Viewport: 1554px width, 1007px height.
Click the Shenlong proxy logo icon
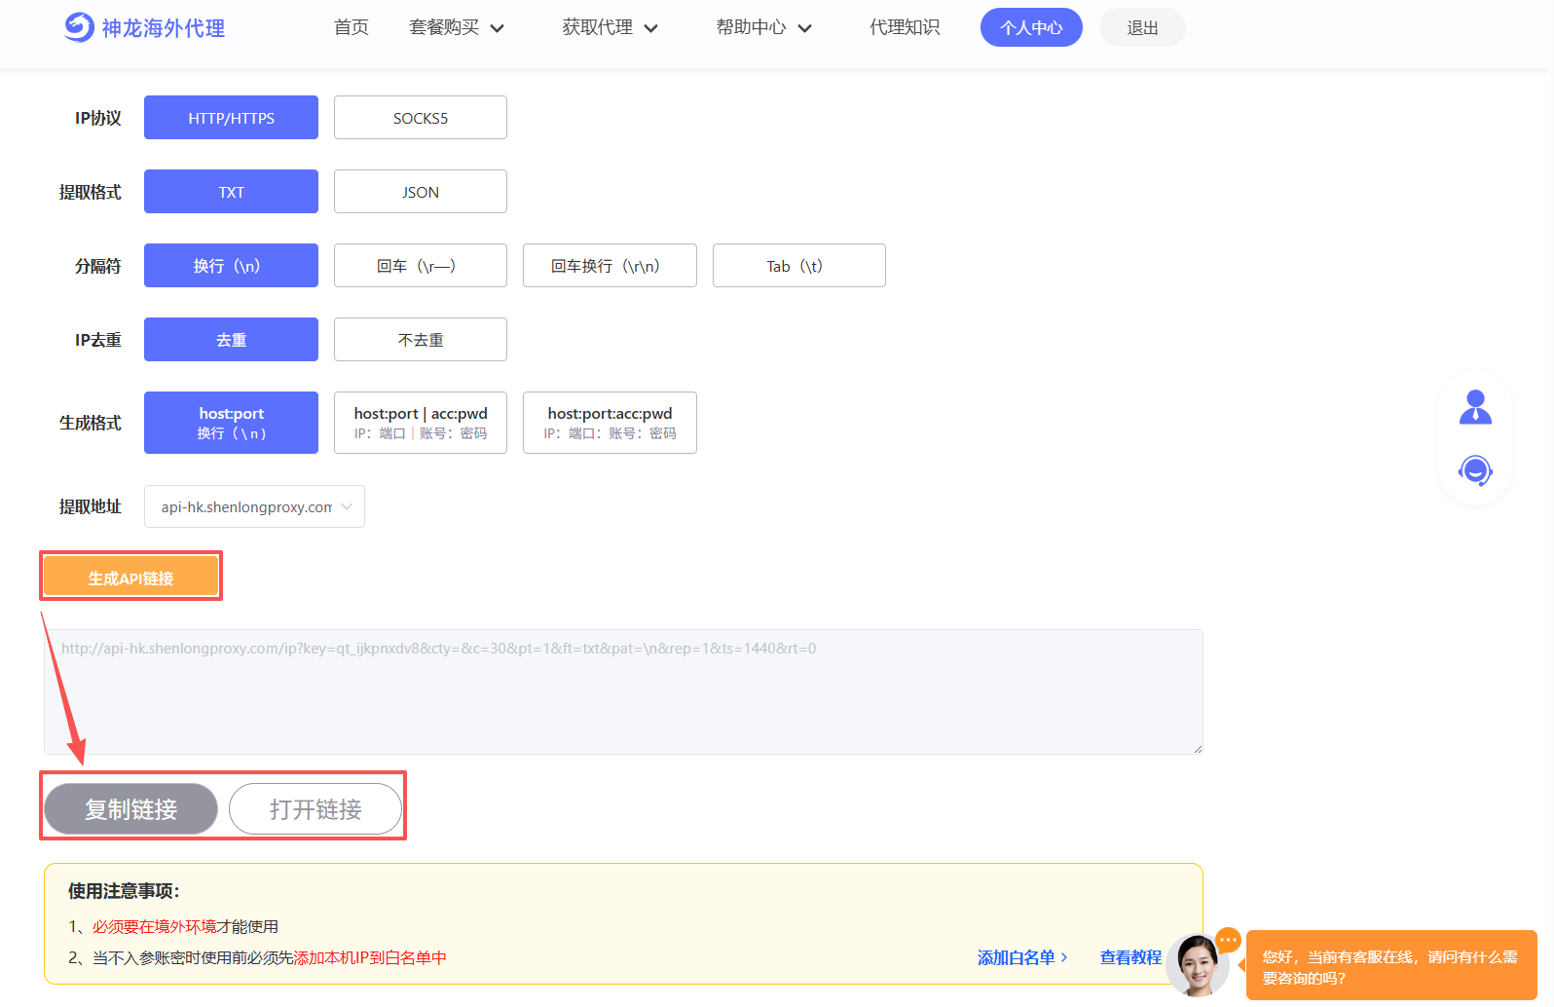coord(79,27)
